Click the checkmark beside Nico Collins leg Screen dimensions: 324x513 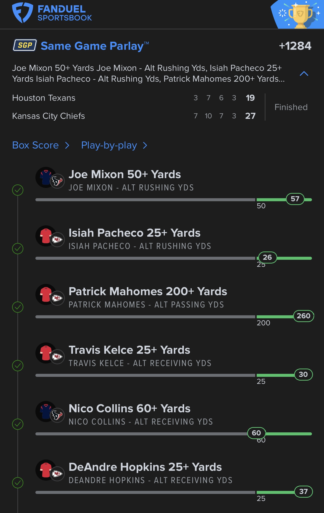pos(18,424)
